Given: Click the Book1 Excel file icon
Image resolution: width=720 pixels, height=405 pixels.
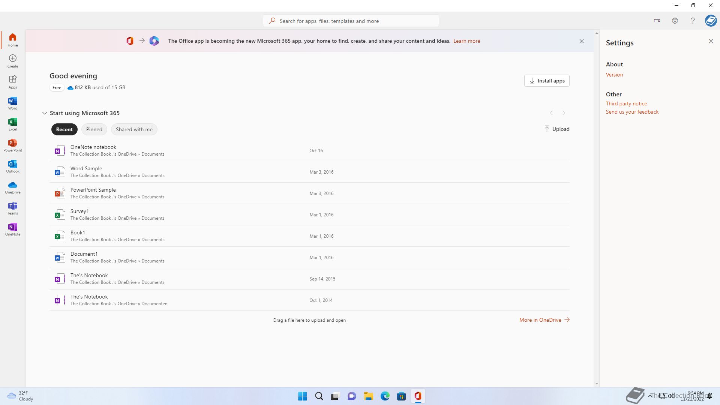Looking at the screenshot, I should (x=60, y=236).
